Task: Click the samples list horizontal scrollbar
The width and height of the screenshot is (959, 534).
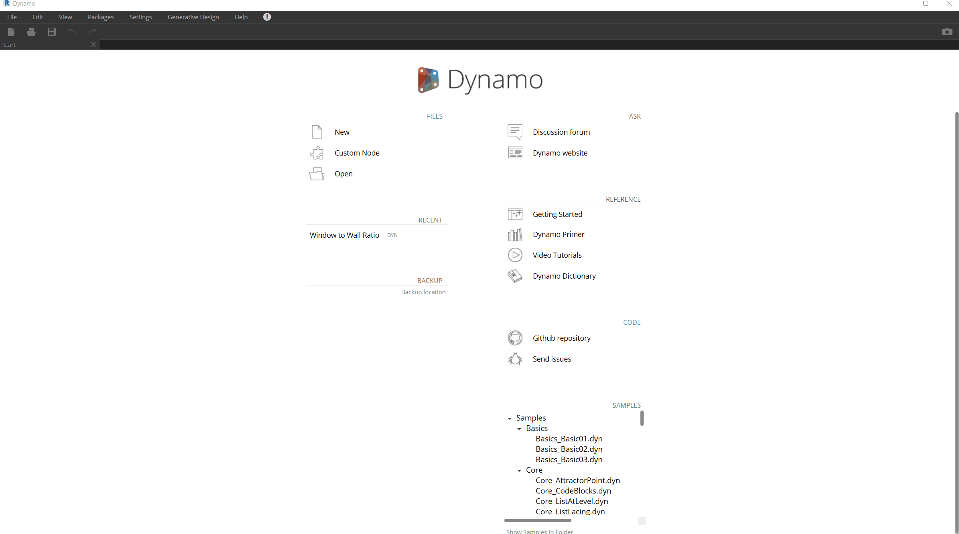Action: pyautogui.click(x=538, y=520)
